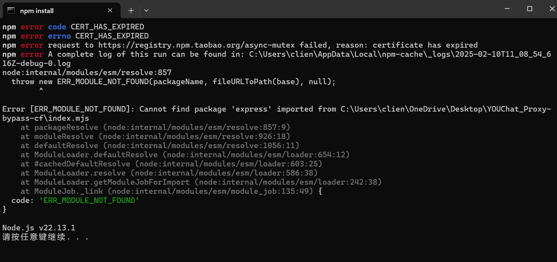Click the green 'ERR_MODULE_NOT_FOUND' string
This screenshot has width=557, height=262.
pyautogui.click(x=89, y=200)
